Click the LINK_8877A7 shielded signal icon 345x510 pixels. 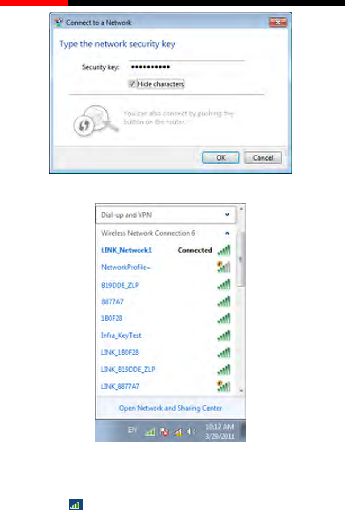tap(224, 386)
